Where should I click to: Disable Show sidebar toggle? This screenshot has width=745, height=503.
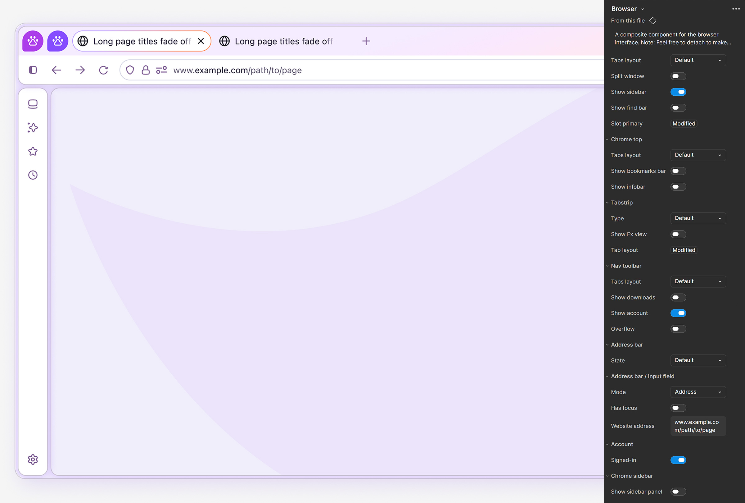point(678,92)
